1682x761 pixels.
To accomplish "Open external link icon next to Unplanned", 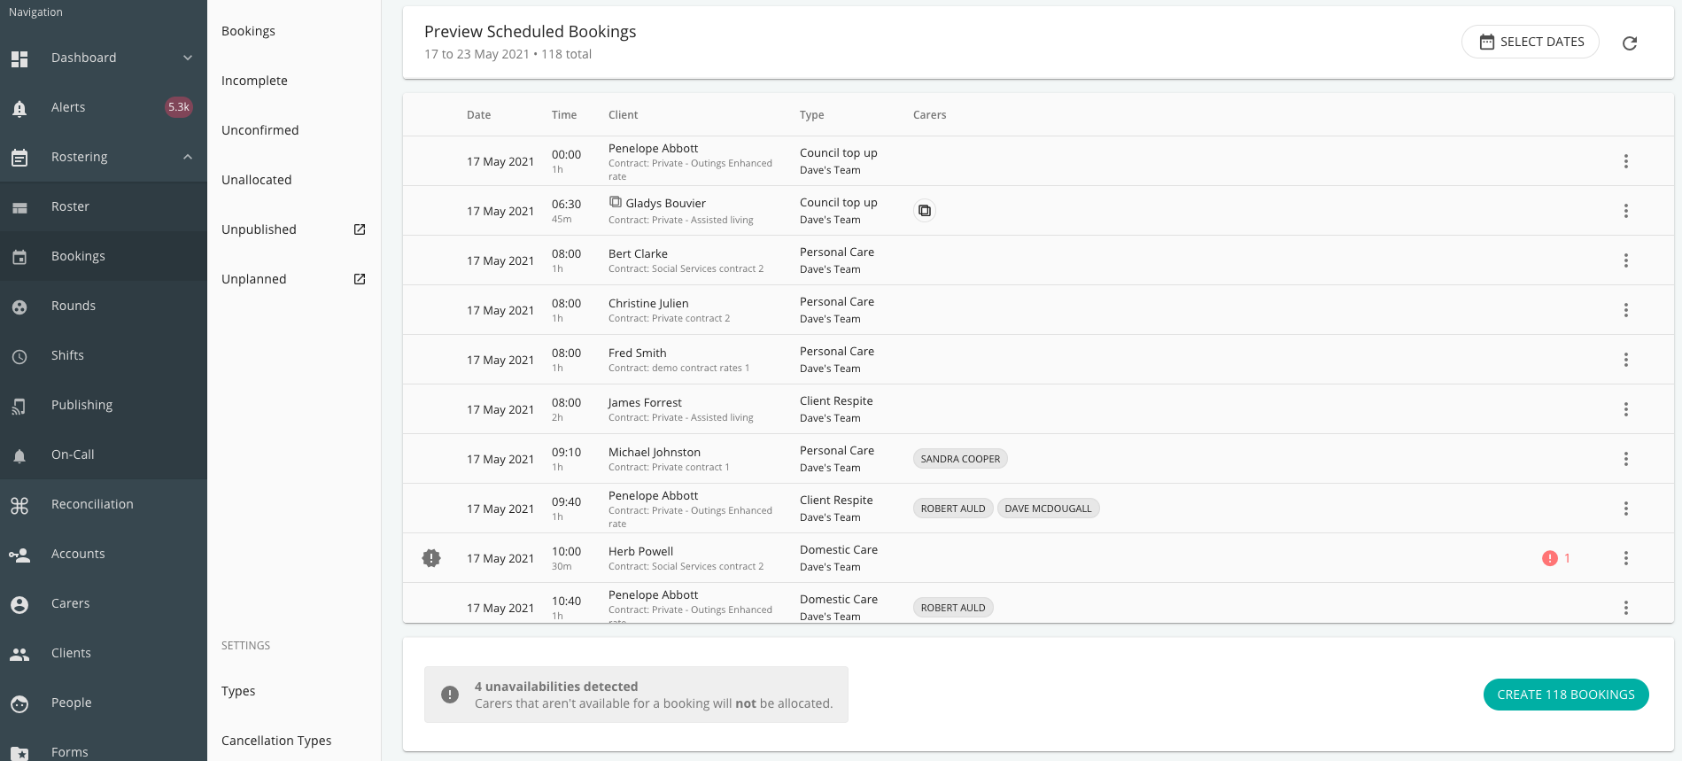I will 360,279.
